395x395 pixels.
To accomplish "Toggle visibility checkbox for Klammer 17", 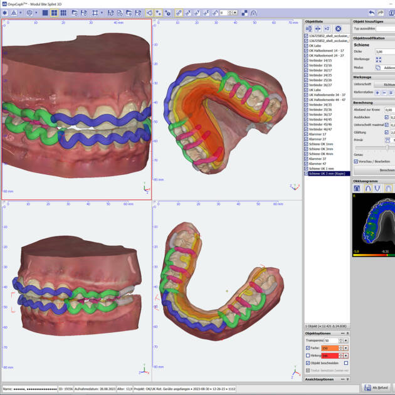I will pos(306,134).
